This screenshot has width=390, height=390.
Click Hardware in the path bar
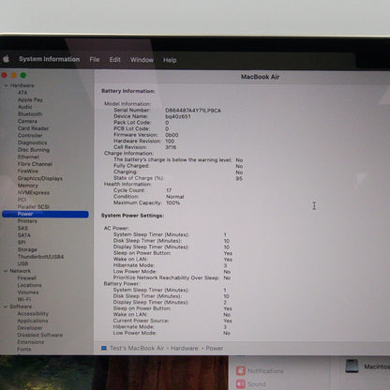click(x=185, y=348)
